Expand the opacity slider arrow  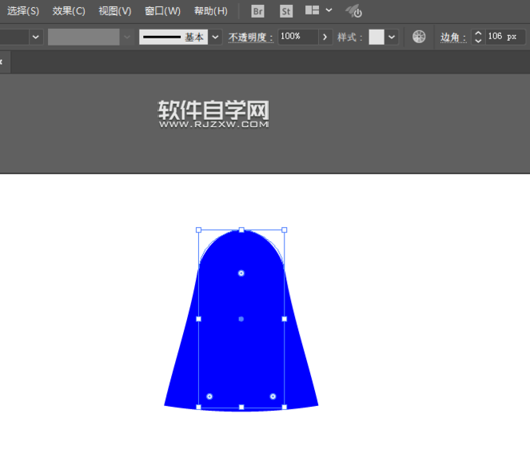click(325, 37)
